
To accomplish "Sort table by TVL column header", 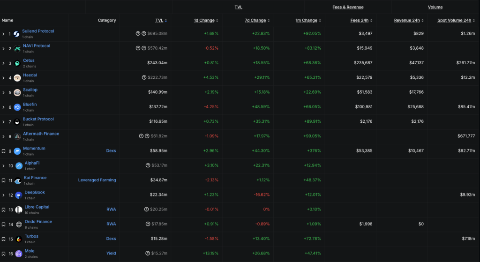I will [x=161, y=21].
